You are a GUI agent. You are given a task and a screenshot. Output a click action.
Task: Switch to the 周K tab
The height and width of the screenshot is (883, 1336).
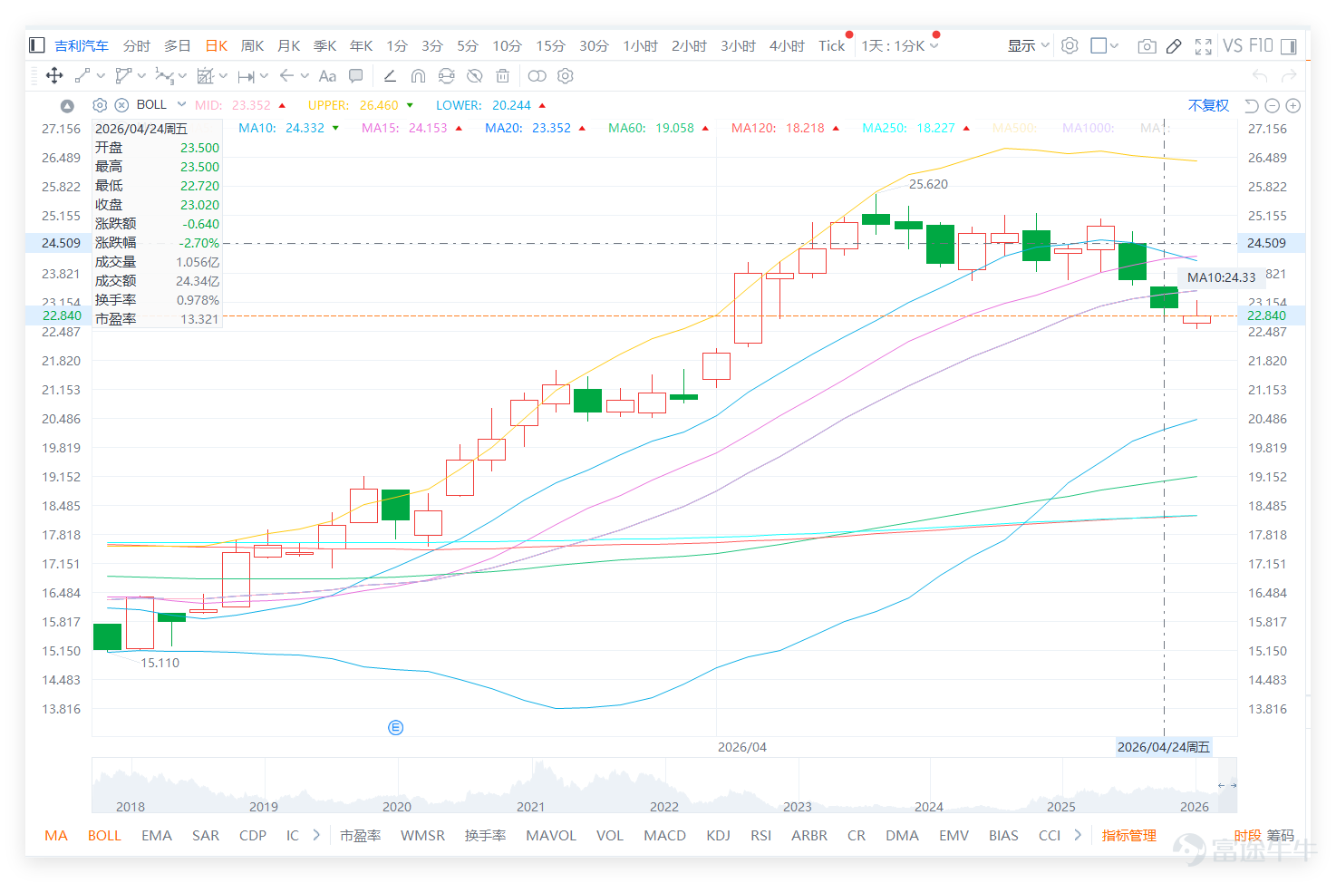point(252,45)
